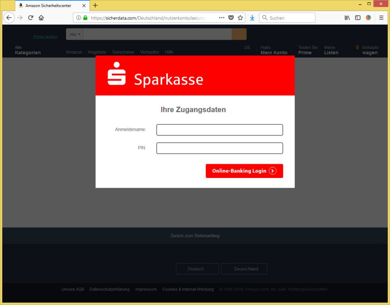Click the Sparkasse logo
The width and height of the screenshot is (390, 305).
[x=155, y=74]
